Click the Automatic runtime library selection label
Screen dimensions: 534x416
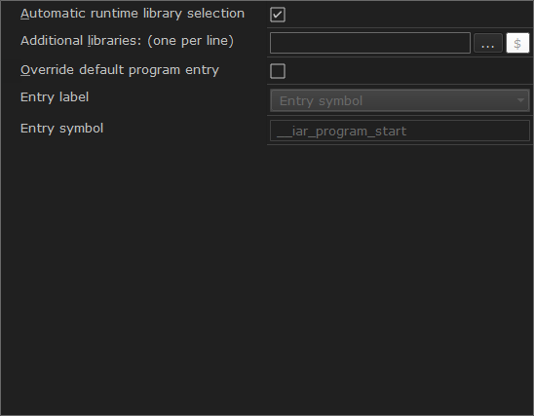tap(133, 14)
